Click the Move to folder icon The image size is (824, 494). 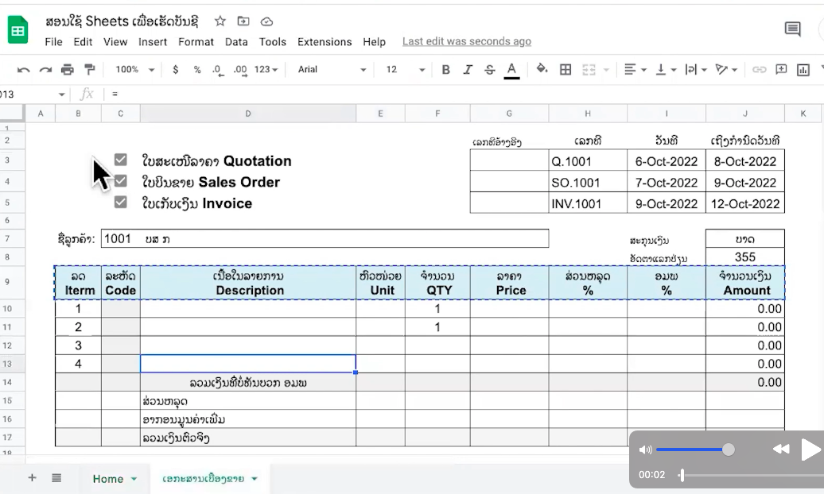[x=243, y=21]
